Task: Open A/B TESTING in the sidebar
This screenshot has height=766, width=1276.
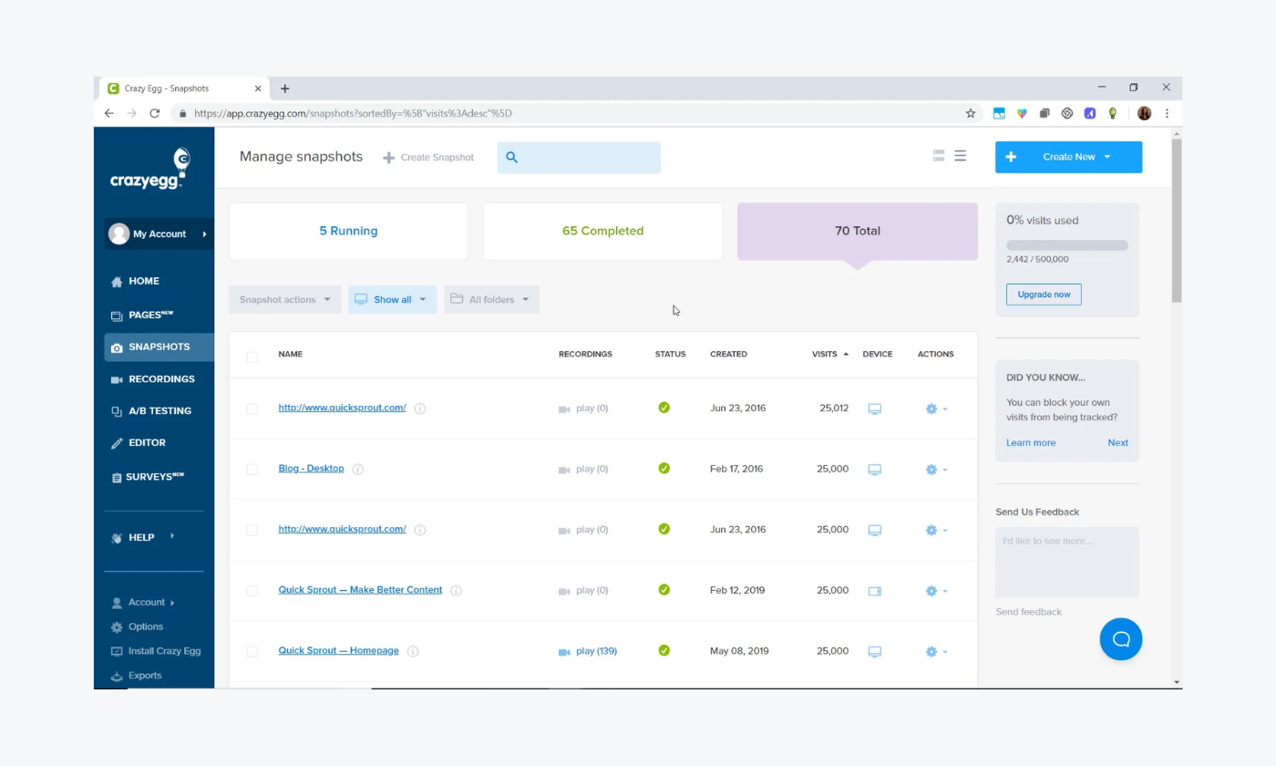Action: pos(151,411)
